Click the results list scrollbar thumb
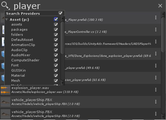 [x=163, y=35]
